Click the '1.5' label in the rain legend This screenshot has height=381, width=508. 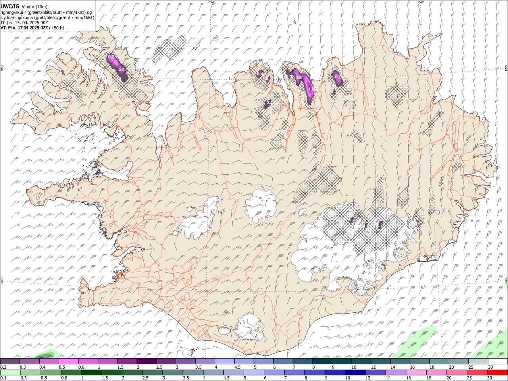105,378
